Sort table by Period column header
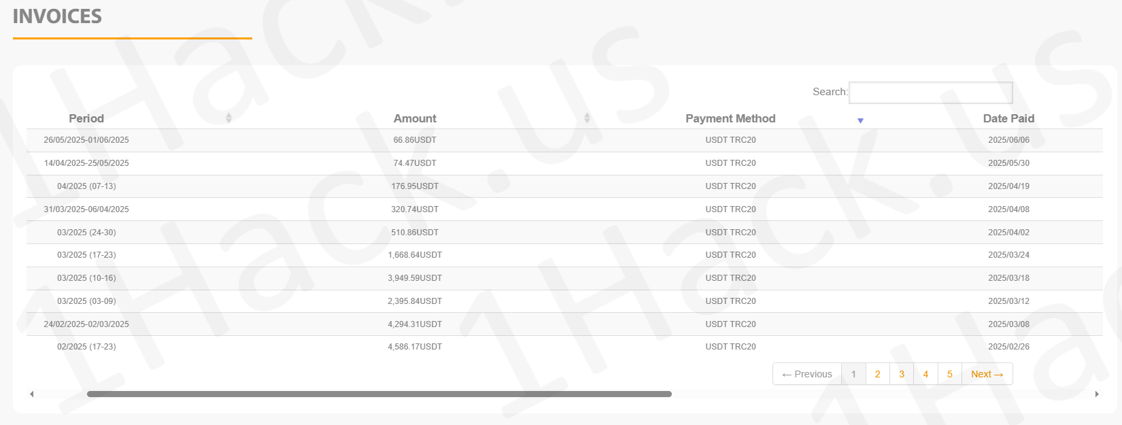The width and height of the screenshot is (1122, 425). pyautogui.click(x=86, y=118)
